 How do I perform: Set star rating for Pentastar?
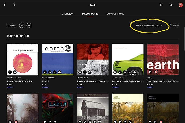tap(115, 87)
